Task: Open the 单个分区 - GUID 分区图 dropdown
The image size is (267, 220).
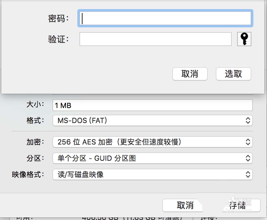Action: [x=152, y=158]
